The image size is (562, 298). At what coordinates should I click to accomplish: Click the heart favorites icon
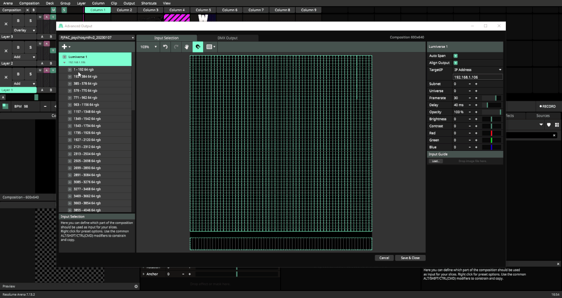(549, 125)
